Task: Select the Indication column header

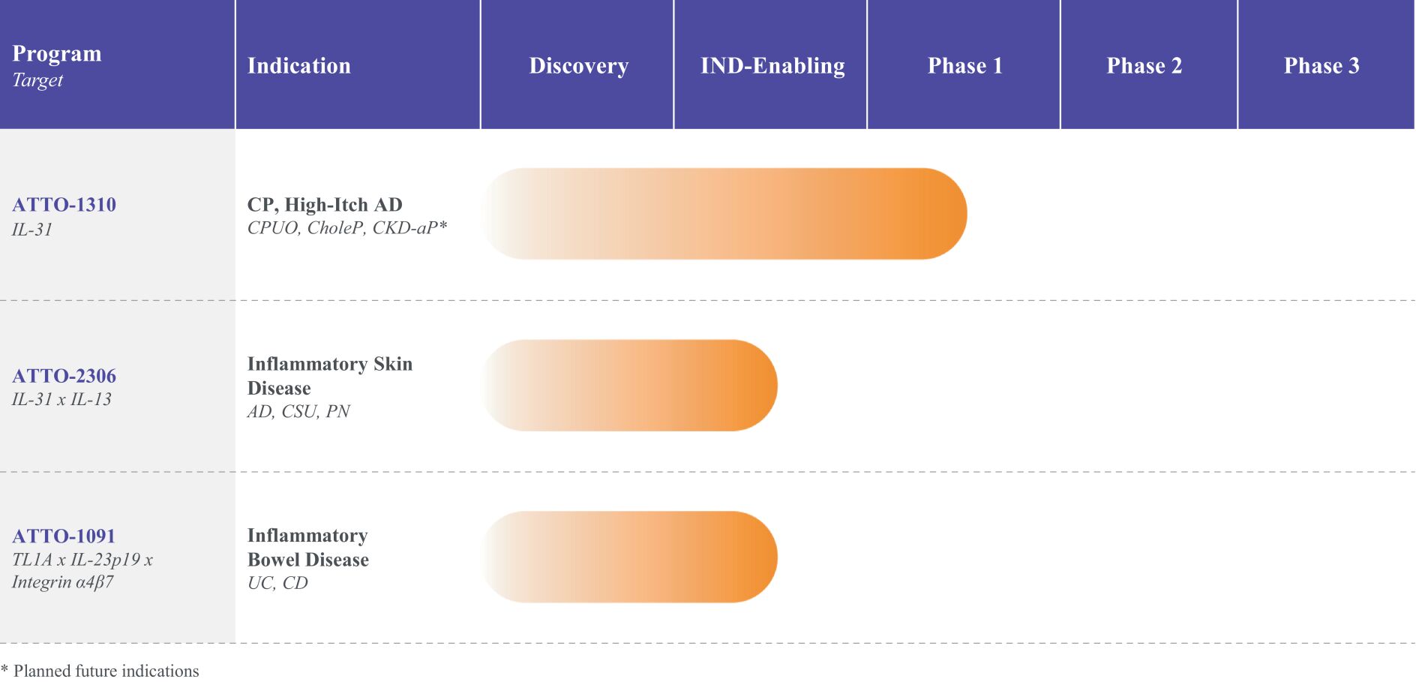Action: [x=358, y=65]
